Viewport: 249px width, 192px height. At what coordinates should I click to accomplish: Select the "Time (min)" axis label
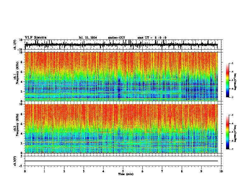click(x=126, y=174)
